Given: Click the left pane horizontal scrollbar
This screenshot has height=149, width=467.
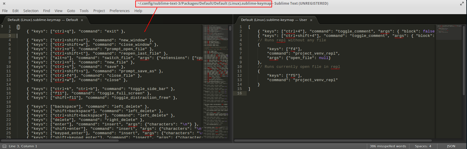Looking at the screenshot, I should [x=60, y=141].
